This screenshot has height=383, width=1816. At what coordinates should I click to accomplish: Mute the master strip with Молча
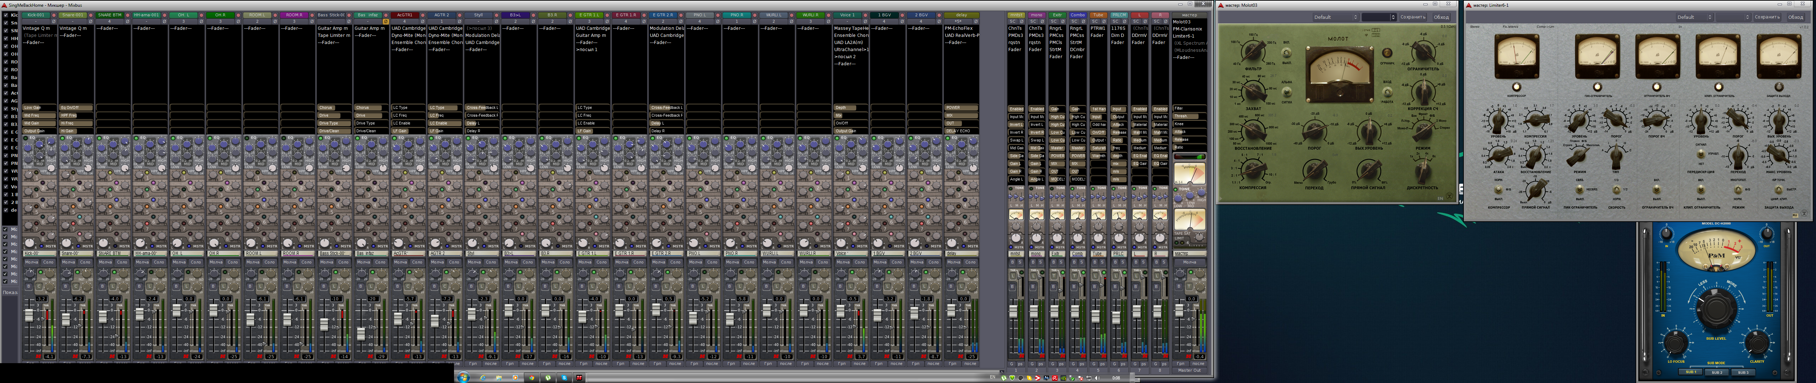(x=1189, y=262)
